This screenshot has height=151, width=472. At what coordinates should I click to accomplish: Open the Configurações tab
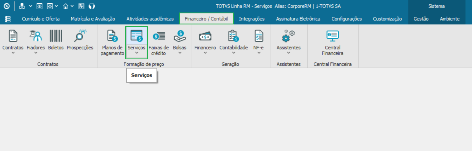(x=347, y=19)
